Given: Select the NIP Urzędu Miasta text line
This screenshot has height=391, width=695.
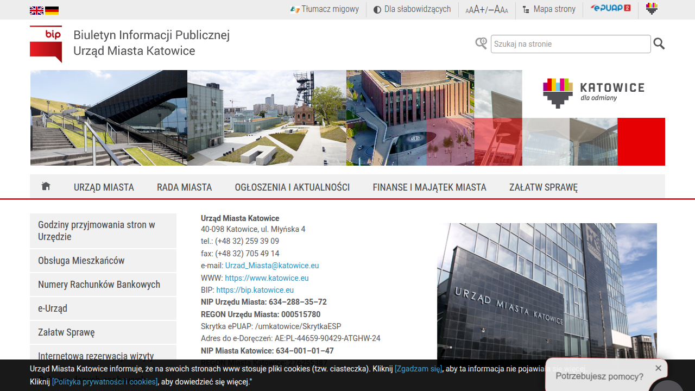Looking at the screenshot, I should pos(264,302).
